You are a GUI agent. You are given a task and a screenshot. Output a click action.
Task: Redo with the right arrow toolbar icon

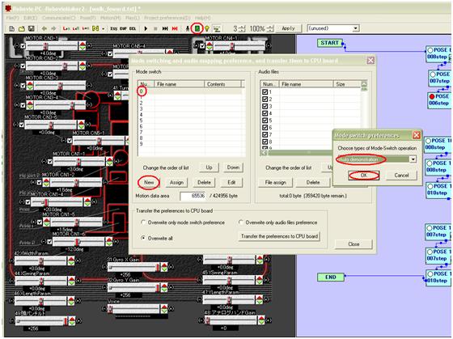coord(53,28)
